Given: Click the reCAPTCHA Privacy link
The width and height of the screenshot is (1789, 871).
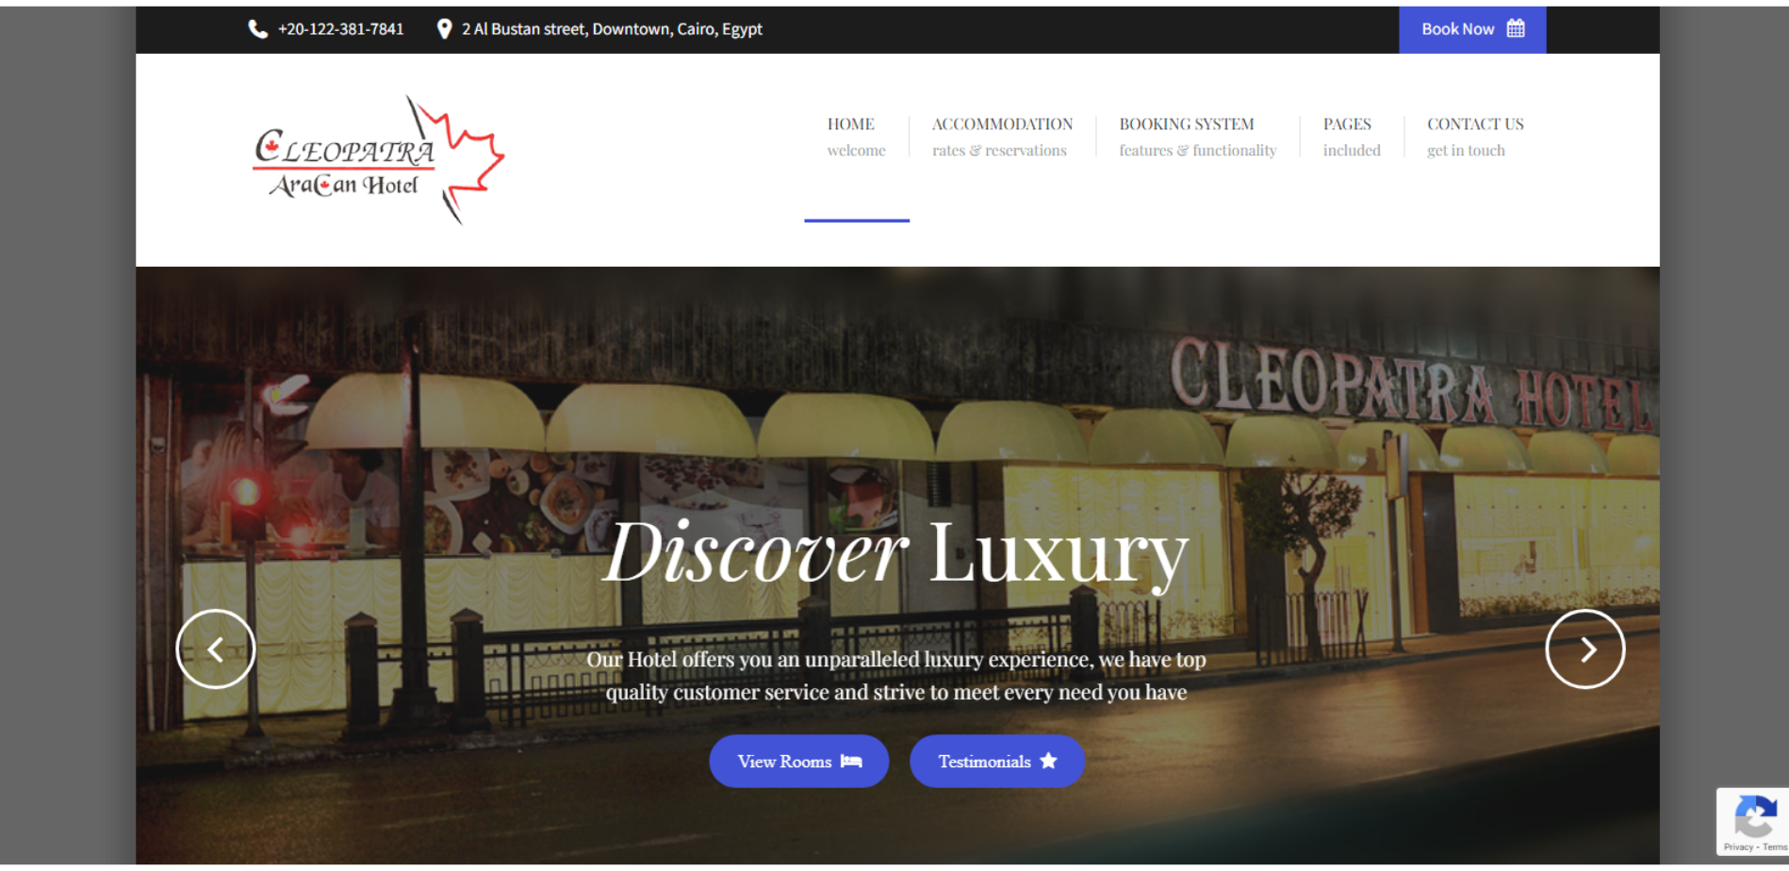Looking at the screenshot, I should [1737, 847].
